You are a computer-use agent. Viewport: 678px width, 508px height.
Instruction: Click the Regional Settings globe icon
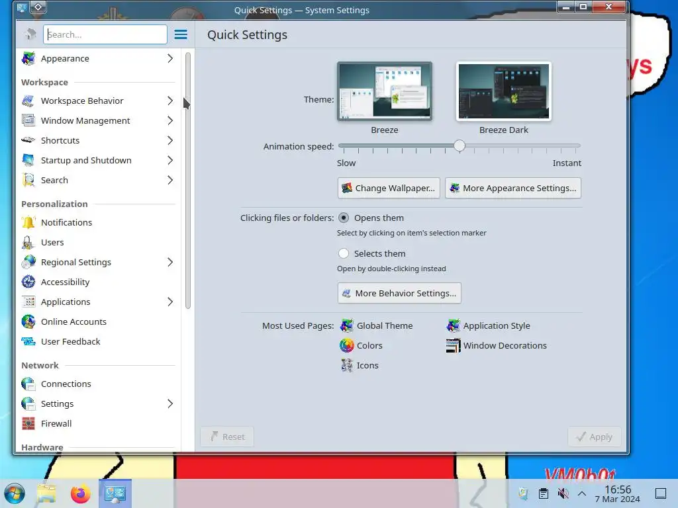[28, 262]
